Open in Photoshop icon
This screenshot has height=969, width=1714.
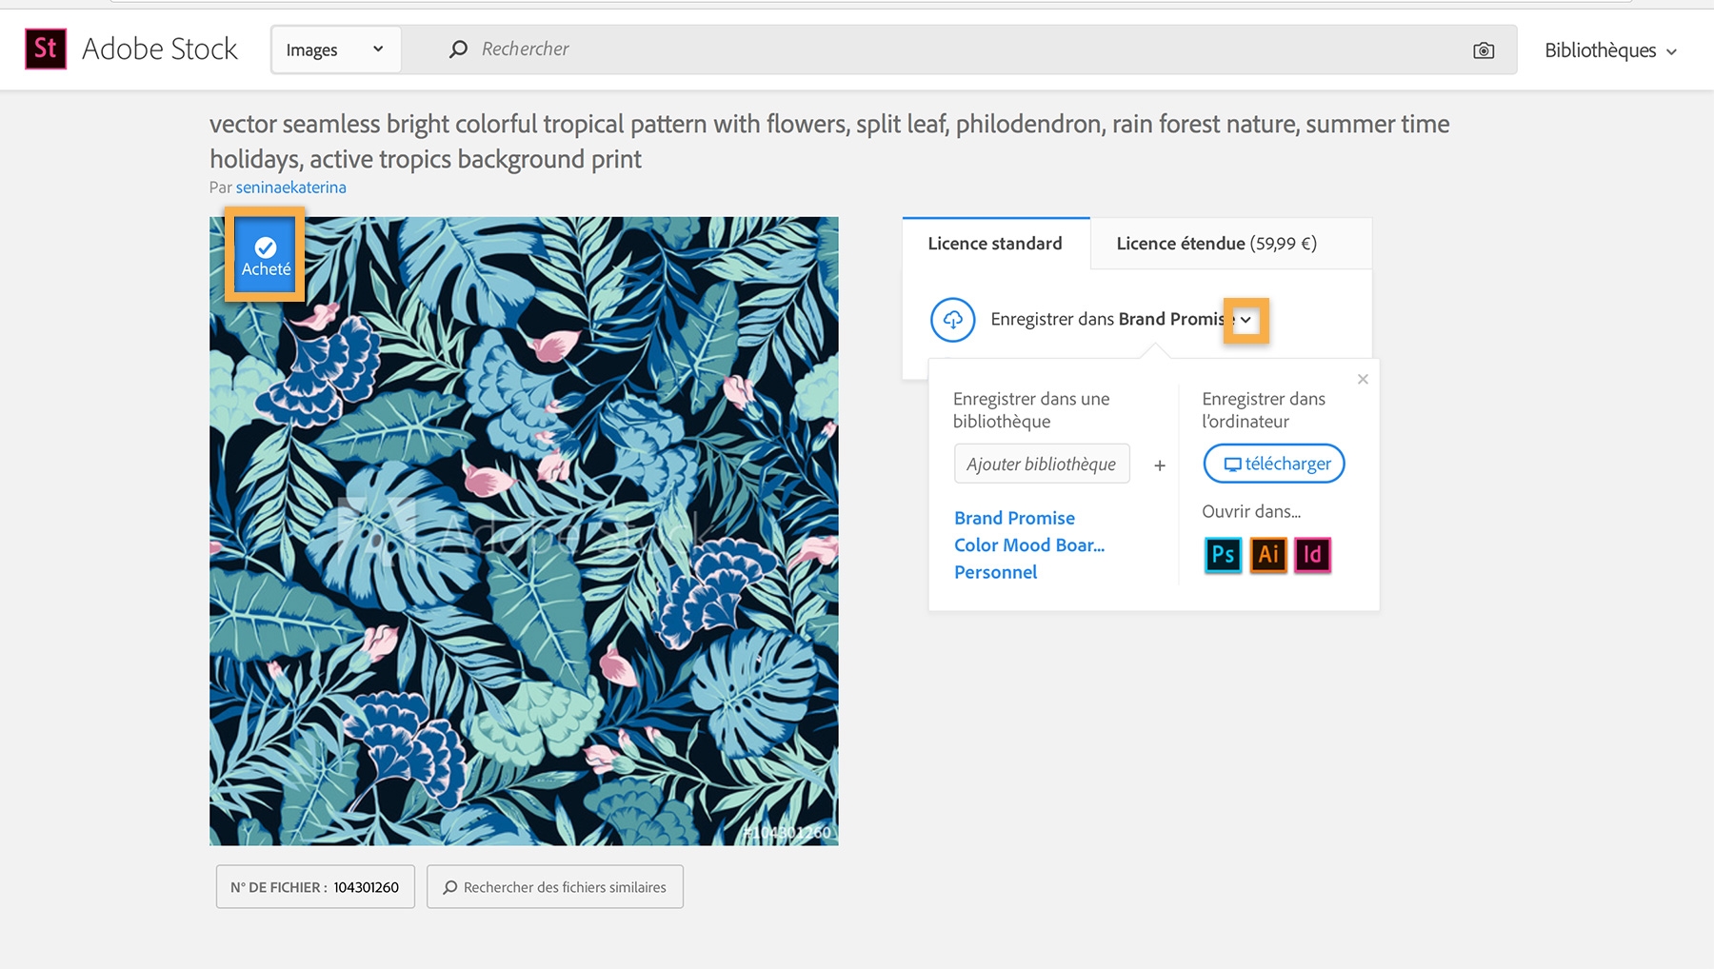1223,554
